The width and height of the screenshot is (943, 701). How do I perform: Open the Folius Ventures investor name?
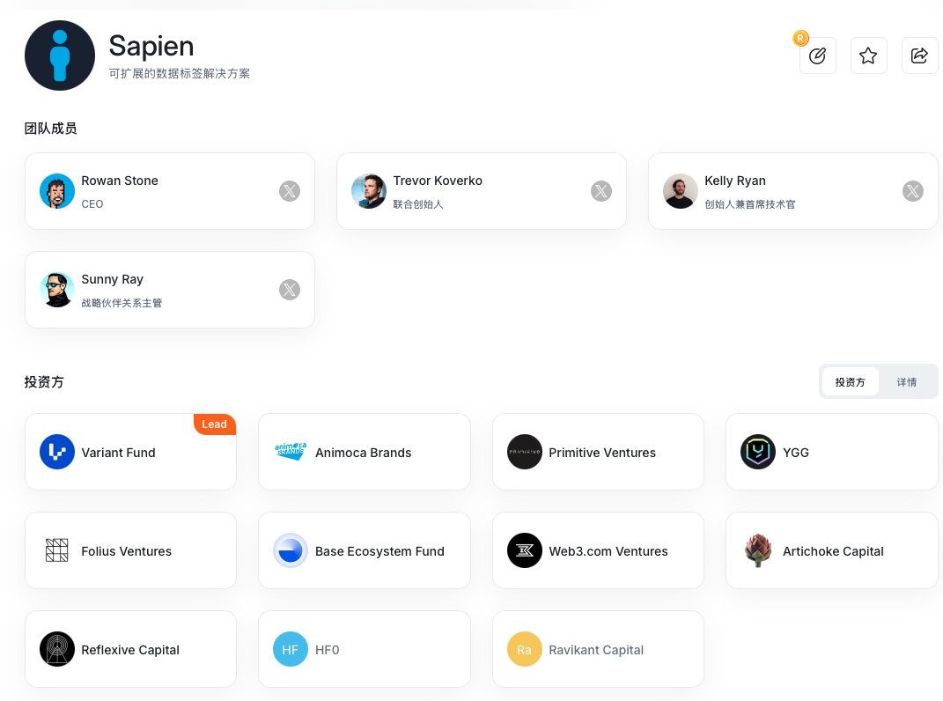click(x=126, y=551)
